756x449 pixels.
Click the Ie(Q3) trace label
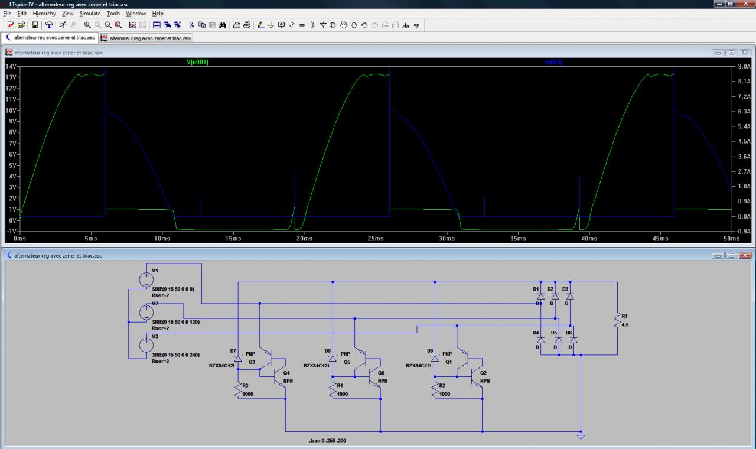(x=553, y=61)
